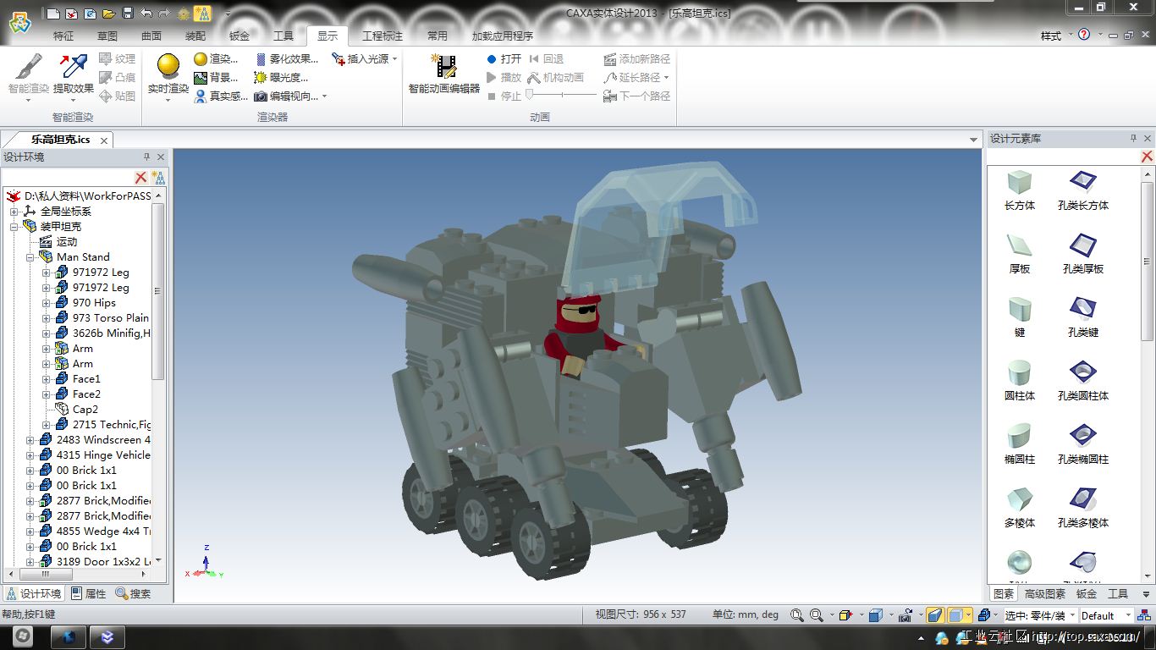Screen dimensions: 1156x650
Task: Open the 智能动画编辑器 animation editor
Action: 443,74
